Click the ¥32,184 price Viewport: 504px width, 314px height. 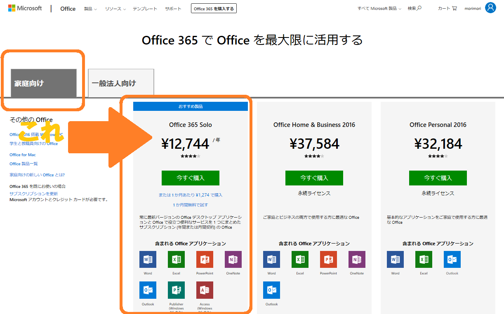pyautogui.click(x=438, y=144)
